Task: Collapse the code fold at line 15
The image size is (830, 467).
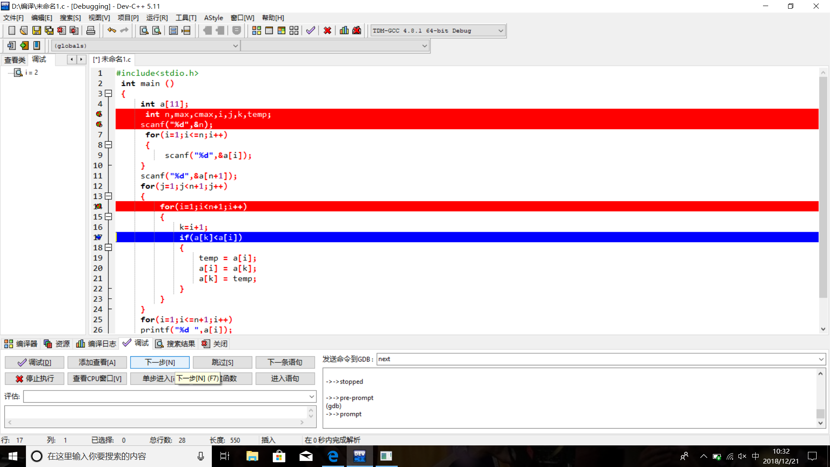Action: coord(109,217)
